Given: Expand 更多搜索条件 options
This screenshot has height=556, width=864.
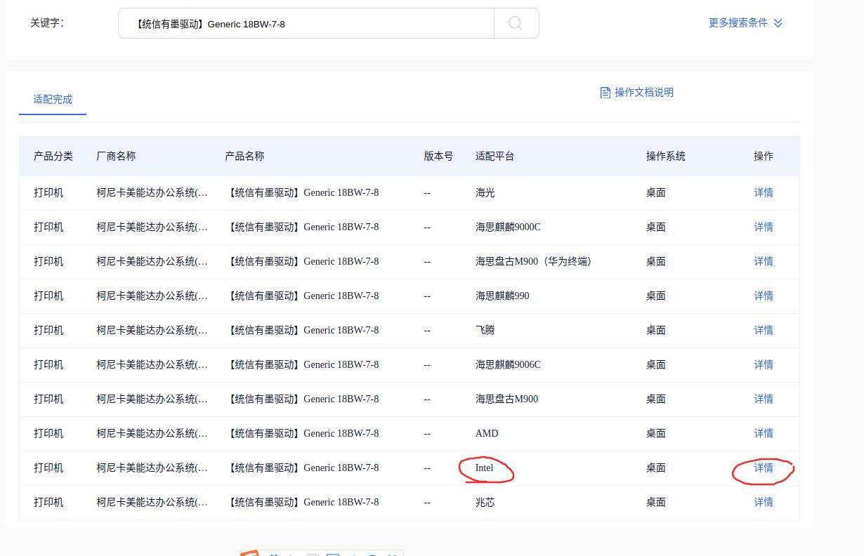Looking at the screenshot, I should [745, 22].
